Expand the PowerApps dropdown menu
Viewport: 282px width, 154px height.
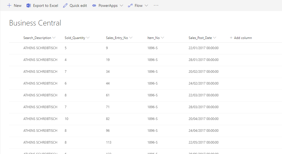pyautogui.click(x=121, y=5)
